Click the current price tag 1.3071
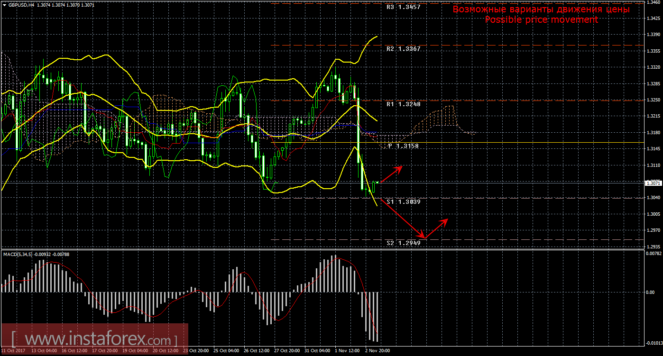Screen dimensions: 663x356 pos(653,183)
